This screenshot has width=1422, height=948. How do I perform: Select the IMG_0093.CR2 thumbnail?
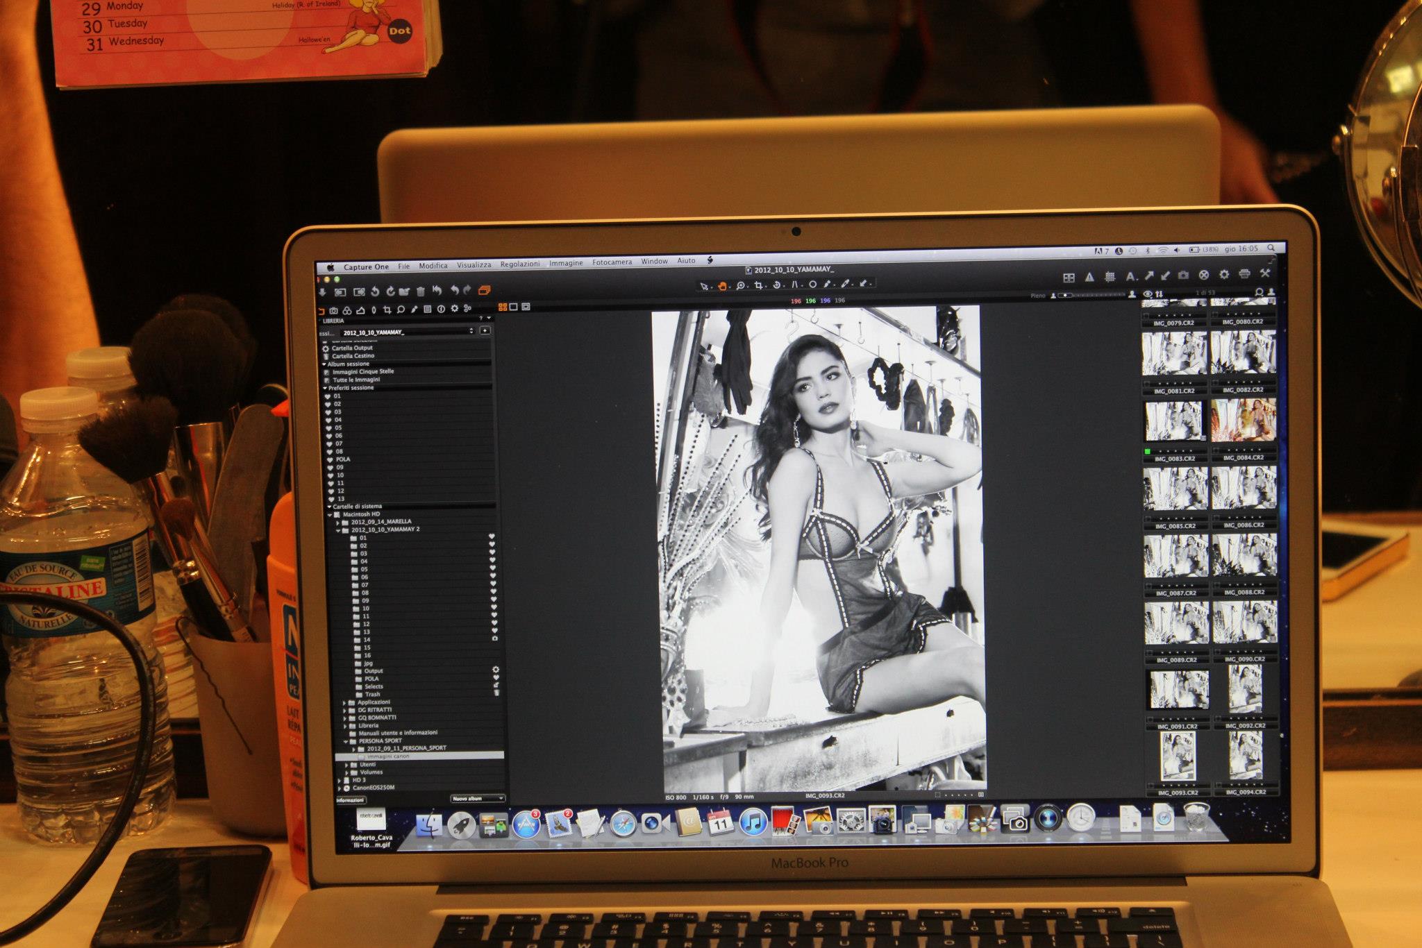[1178, 756]
